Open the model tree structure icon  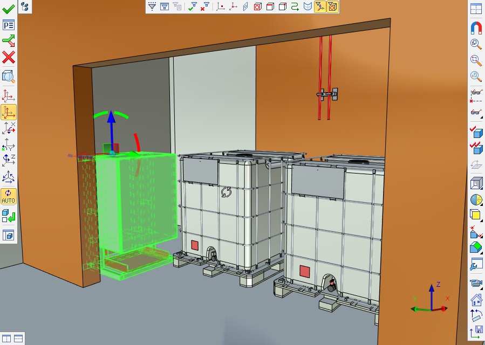[x=25, y=6]
